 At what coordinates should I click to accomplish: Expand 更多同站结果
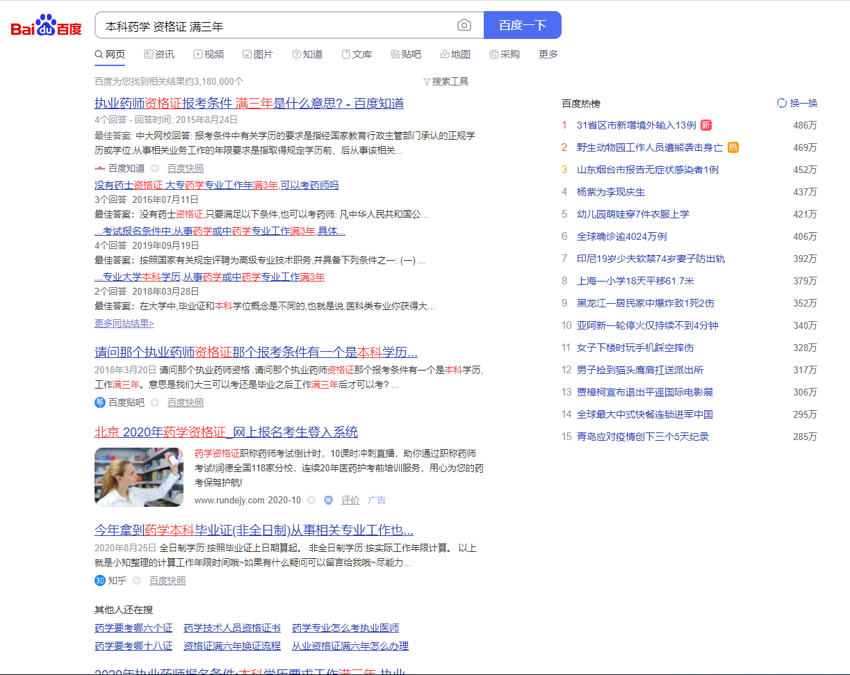(x=124, y=323)
